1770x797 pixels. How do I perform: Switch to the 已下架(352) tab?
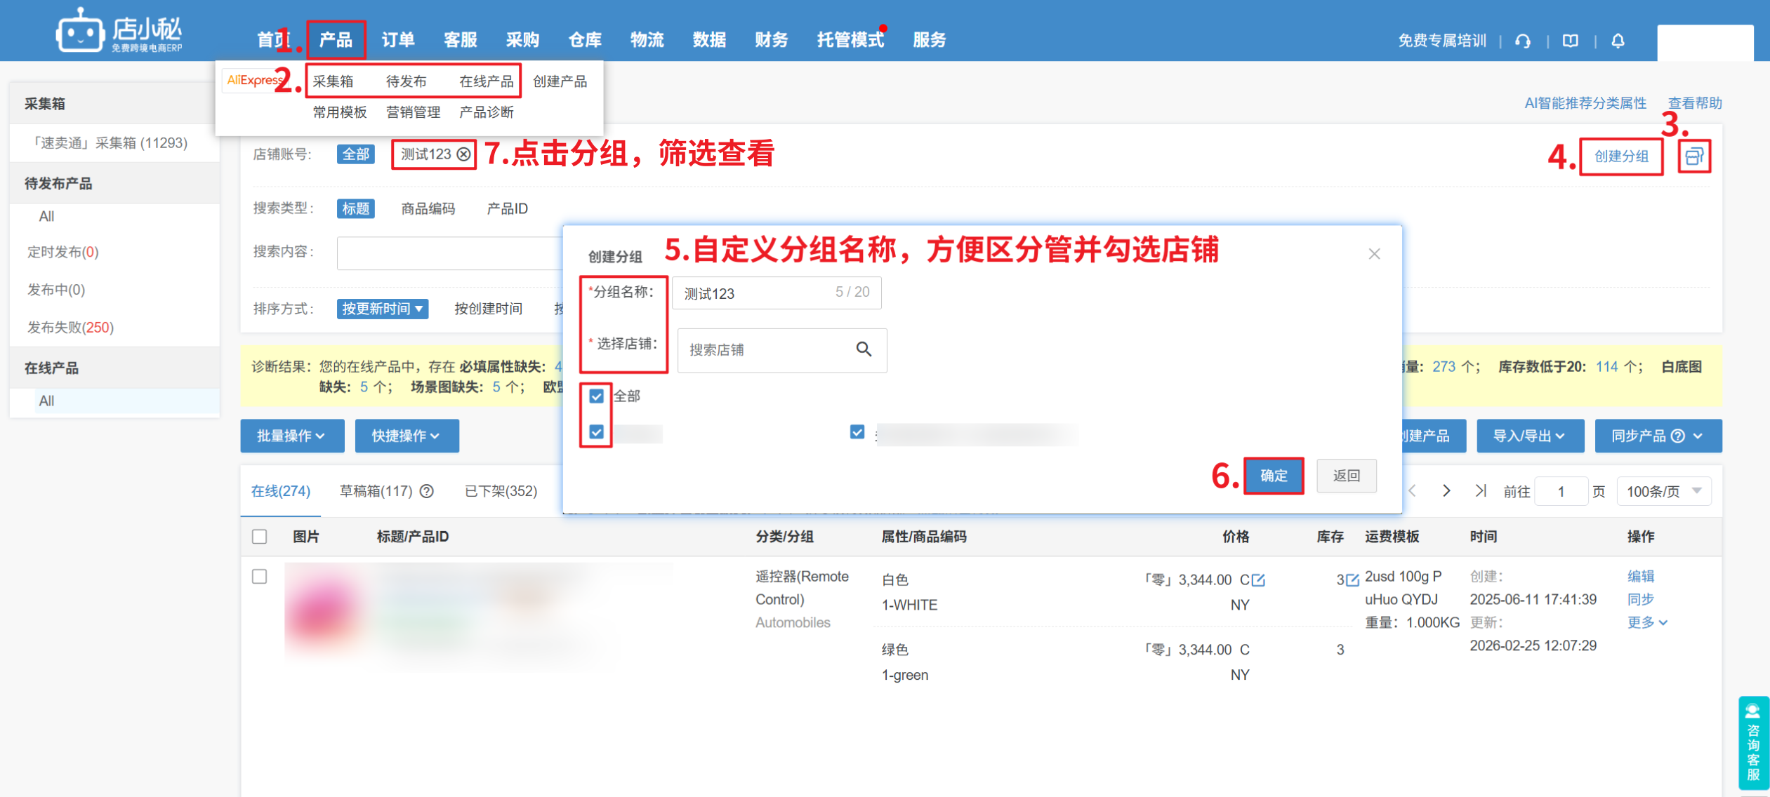click(501, 491)
